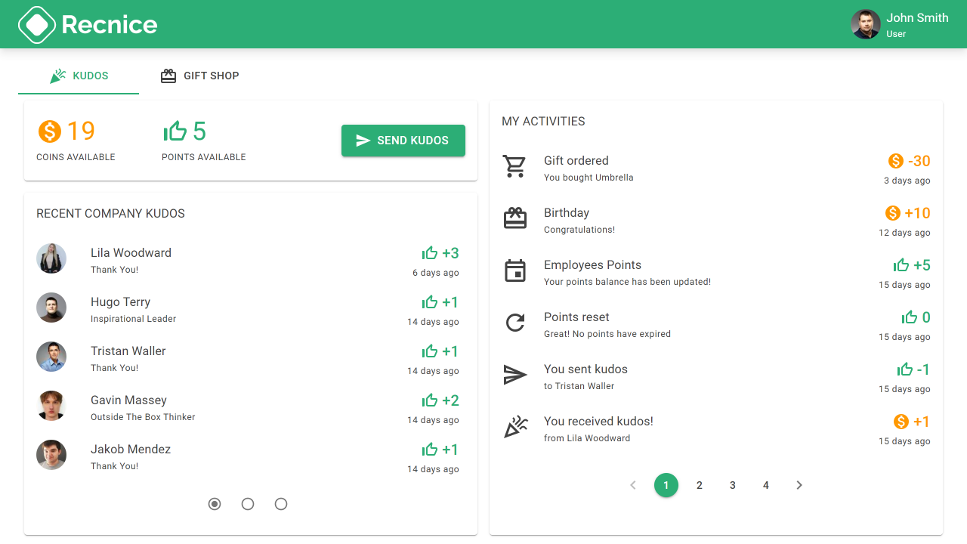Click the Points Available label

click(204, 157)
